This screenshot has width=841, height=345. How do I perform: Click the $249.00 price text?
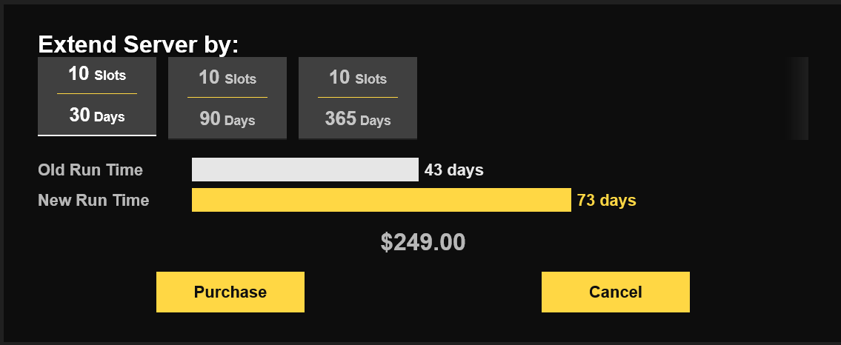pyautogui.click(x=423, y=242)
